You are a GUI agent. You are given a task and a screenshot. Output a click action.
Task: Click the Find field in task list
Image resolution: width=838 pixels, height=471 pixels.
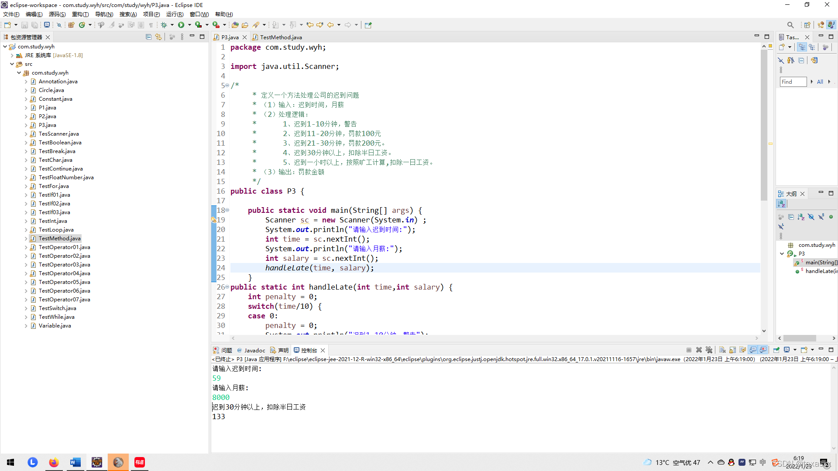(793, 82)
